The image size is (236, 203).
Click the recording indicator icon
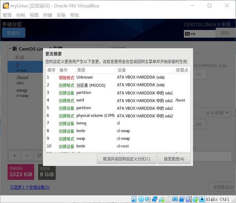coord(182,199)
